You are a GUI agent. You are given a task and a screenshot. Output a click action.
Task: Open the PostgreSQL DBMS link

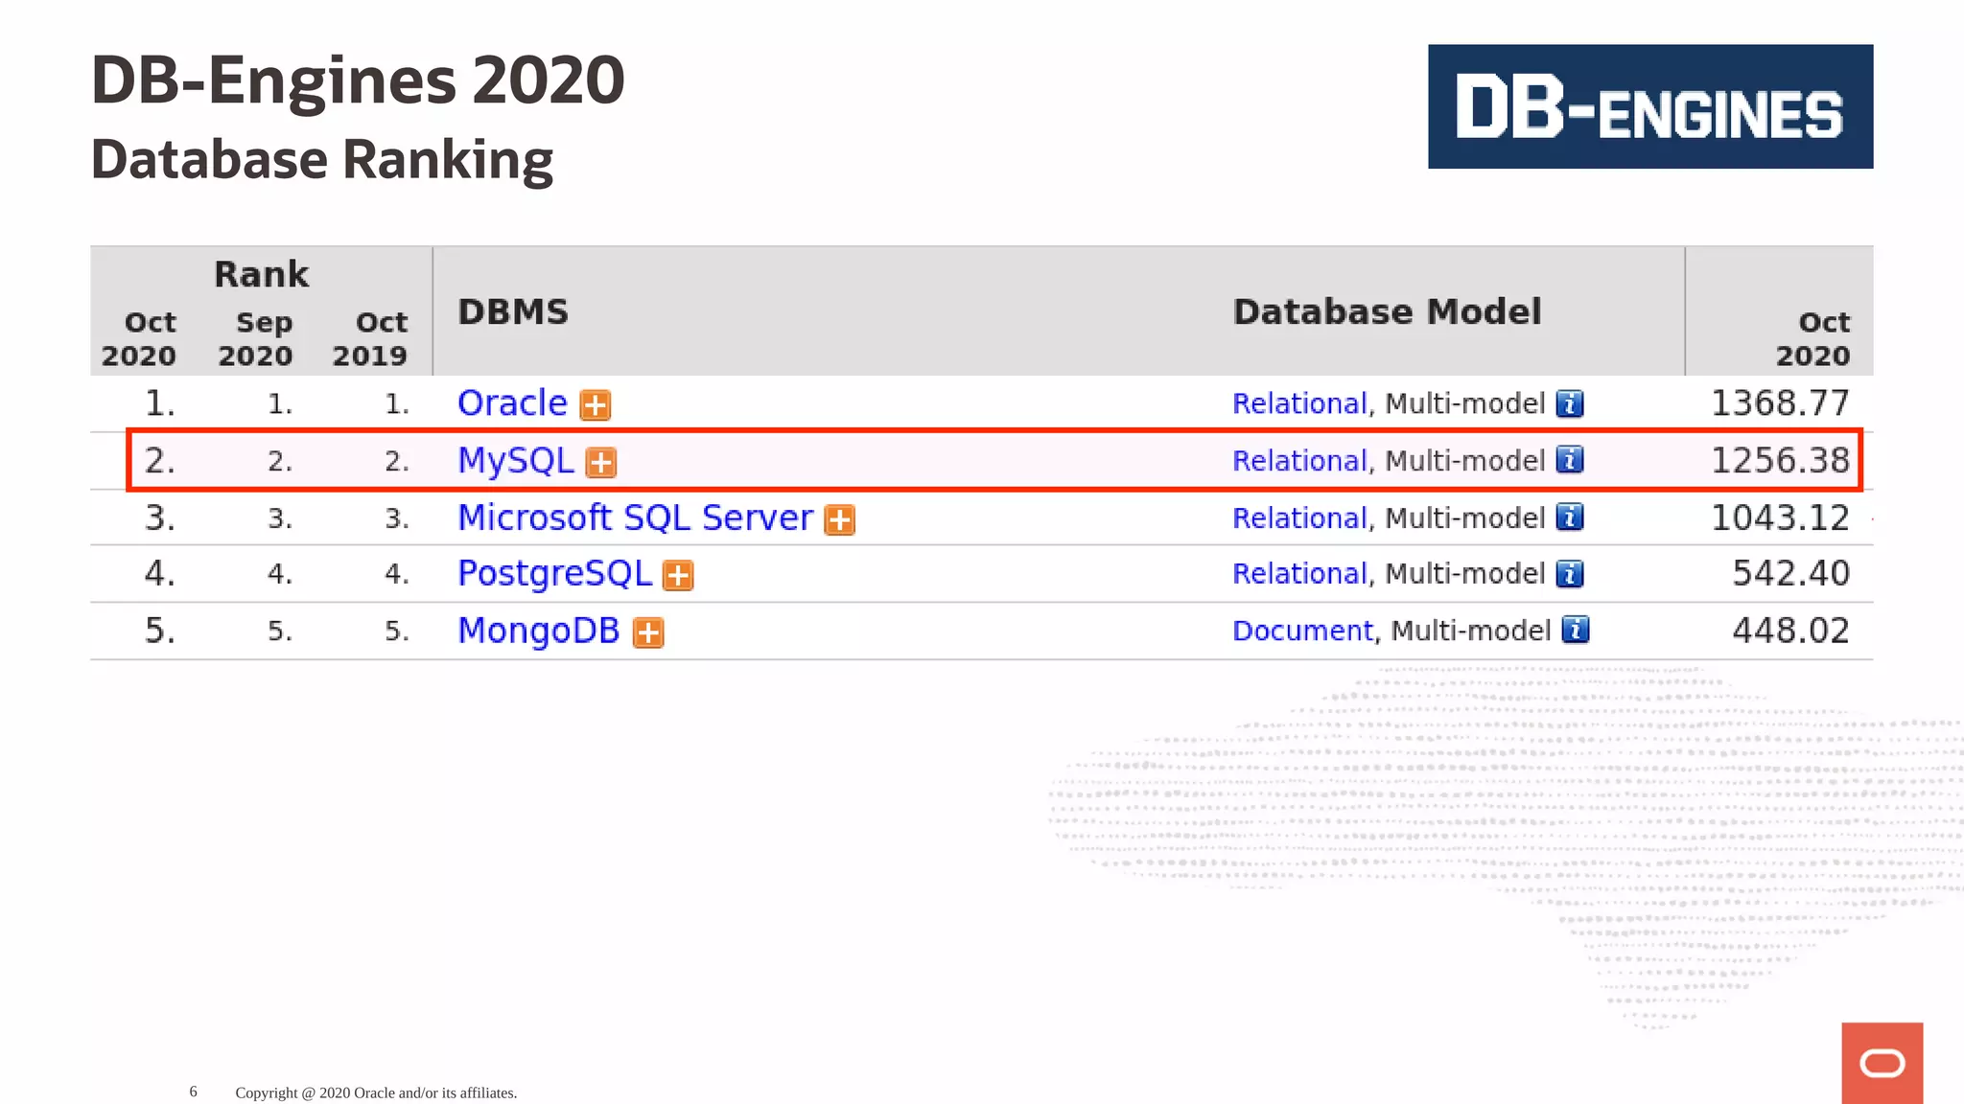pos(554,573)
